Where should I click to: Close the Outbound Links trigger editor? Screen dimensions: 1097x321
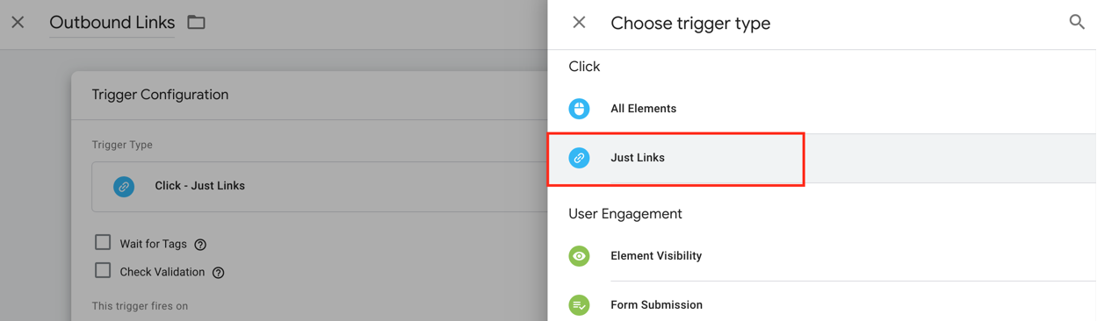(18, 23)
